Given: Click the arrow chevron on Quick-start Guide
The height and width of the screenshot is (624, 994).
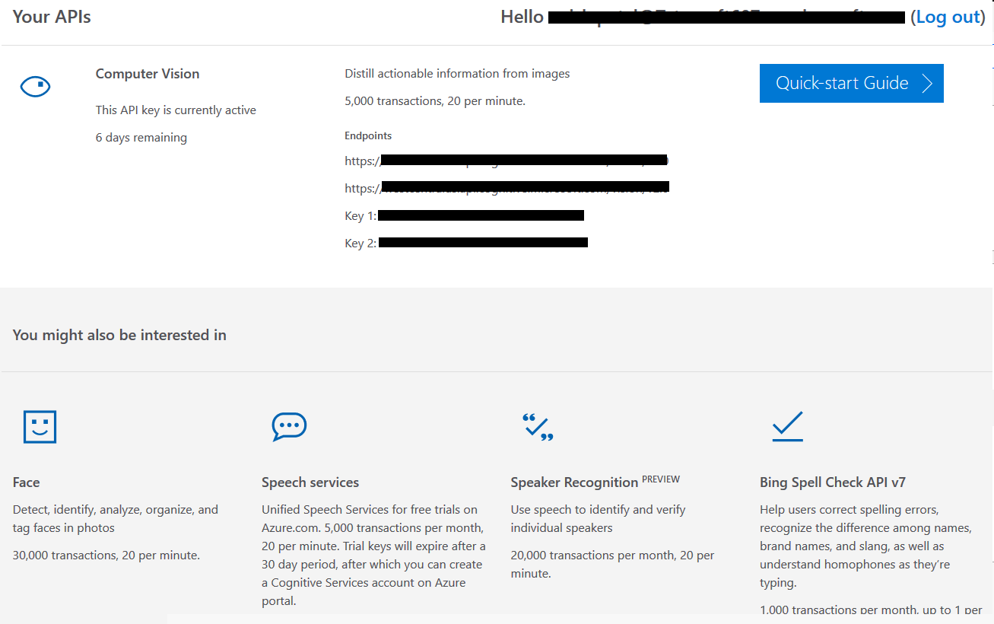Looking at the screenshot, I should (927, 84).
